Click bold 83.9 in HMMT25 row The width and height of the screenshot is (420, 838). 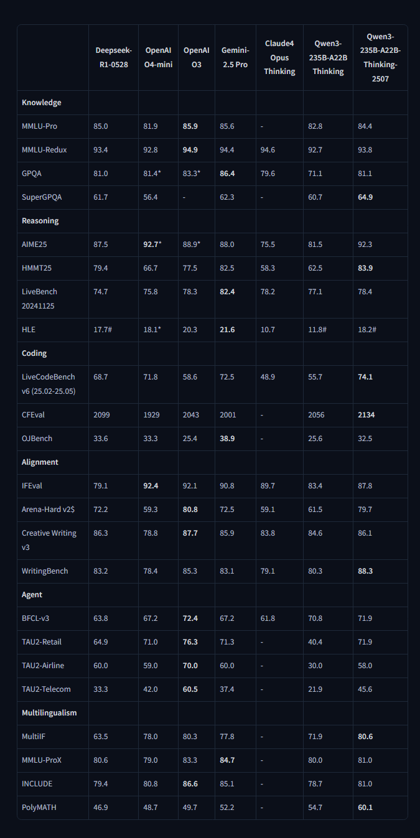point(365,268)
